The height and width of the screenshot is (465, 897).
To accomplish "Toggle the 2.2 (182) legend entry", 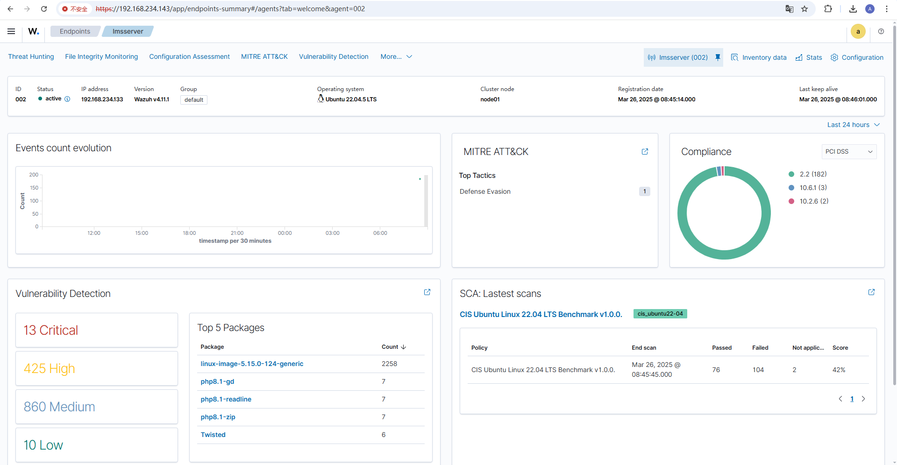I will tap(808, 174).
